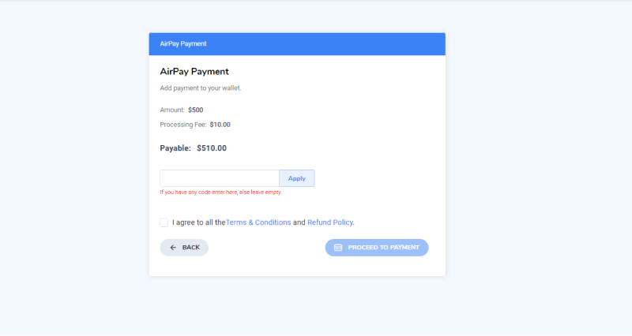Open the Terms & Conditions link
This screenshot has width=632, height=336.
(258, 222)
